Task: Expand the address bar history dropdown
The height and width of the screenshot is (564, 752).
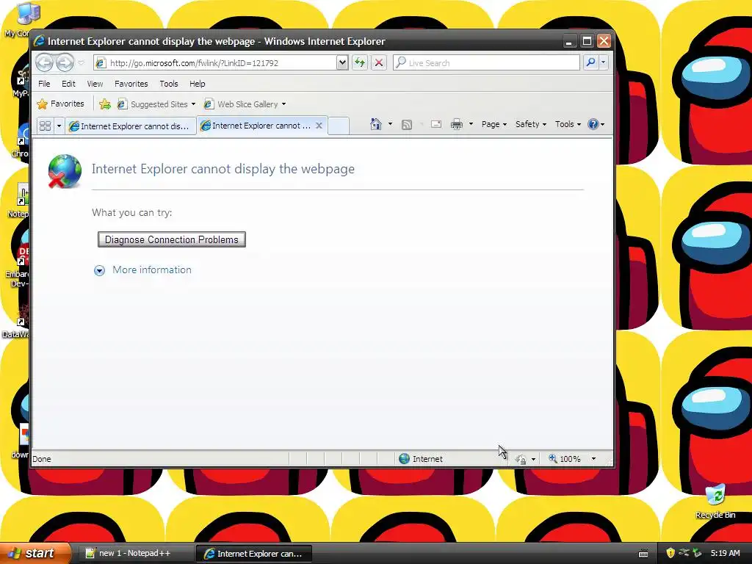Action: [x=342, y=63]
